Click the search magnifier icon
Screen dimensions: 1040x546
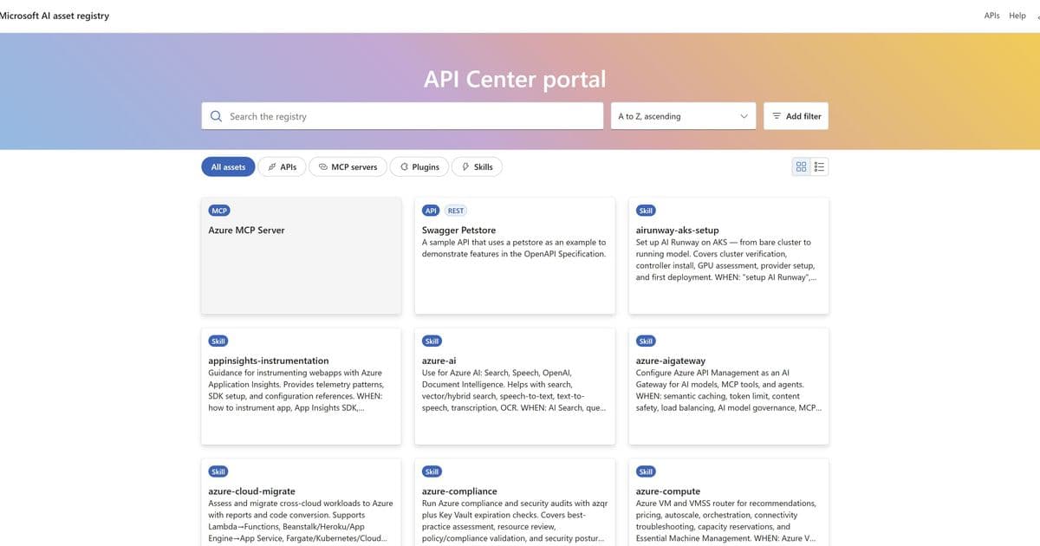point(216,116)
